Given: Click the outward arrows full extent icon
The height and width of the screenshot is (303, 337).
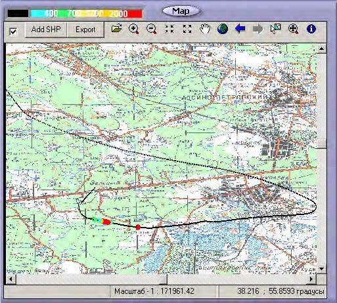Looking at the screenshot, I should click(x=187, y=29).
